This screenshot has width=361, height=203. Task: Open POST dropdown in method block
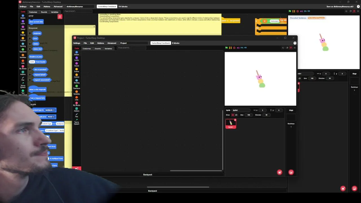point(51,117)
